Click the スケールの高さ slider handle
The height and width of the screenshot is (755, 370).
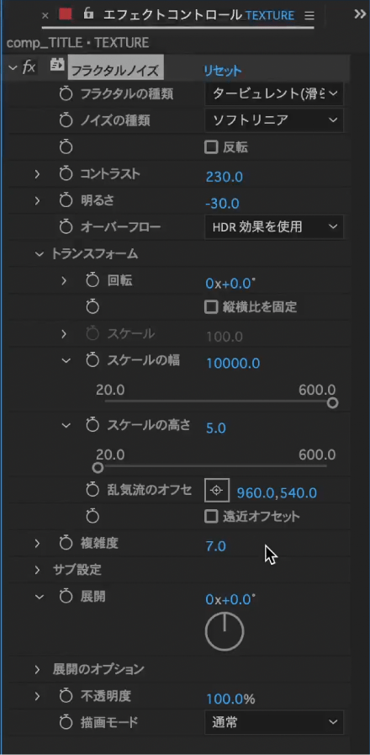point(98,467)
